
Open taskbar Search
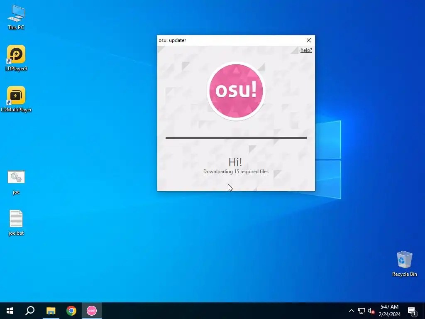tap(30, 311)
